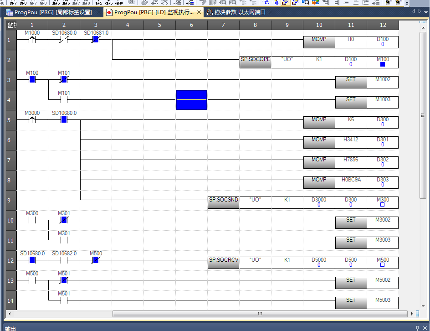Click the M3000 pulse contact in row 5
430x331 pixels.
(32, 120)
